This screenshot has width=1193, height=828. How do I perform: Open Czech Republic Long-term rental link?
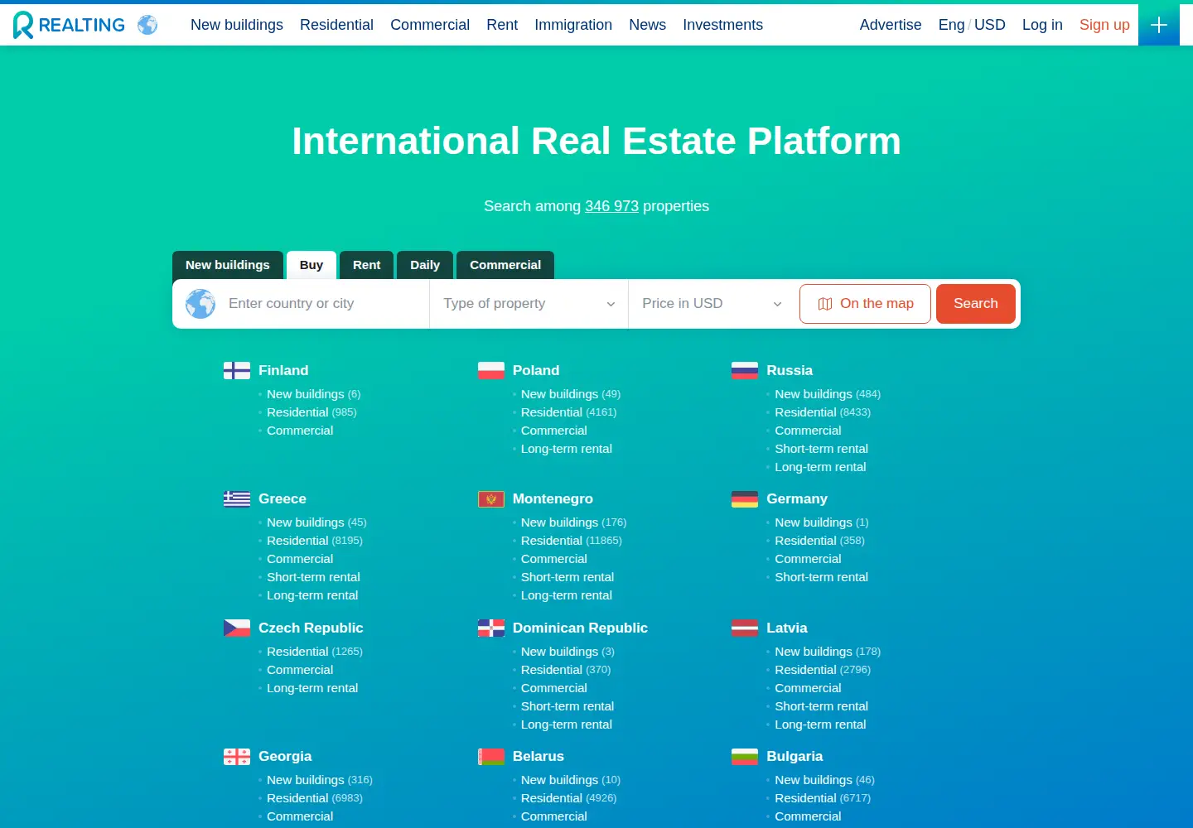312,688
